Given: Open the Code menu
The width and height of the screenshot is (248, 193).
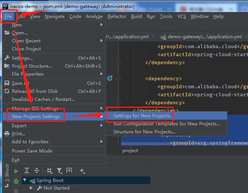Looking at the screenshot, I should (75, 16).
